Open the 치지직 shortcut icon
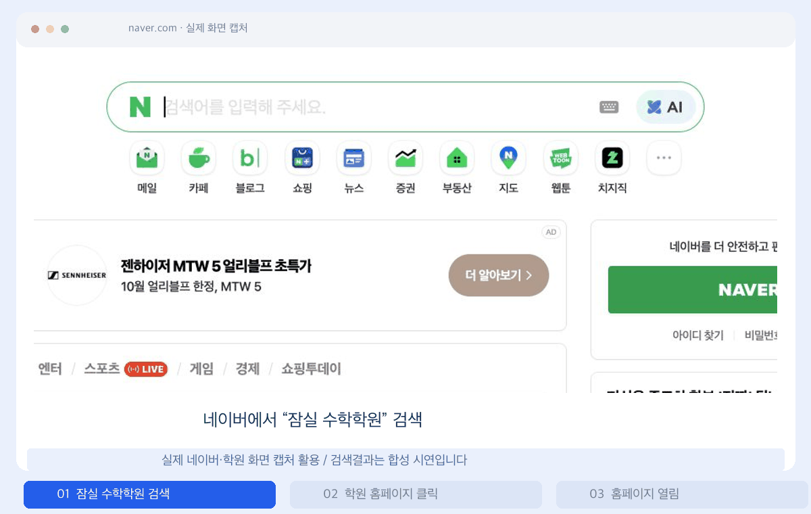 pos(612,158)
